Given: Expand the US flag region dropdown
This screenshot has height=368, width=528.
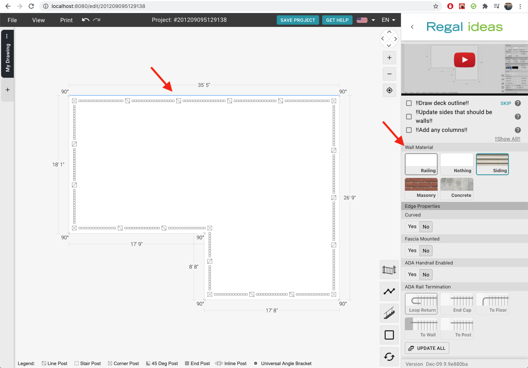Looking at the screenshot, I should 366,20.
